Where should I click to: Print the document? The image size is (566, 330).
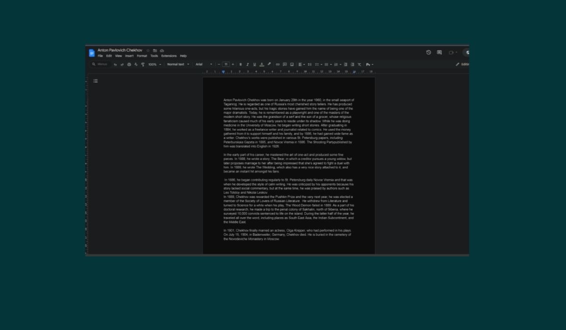[129, 65]
